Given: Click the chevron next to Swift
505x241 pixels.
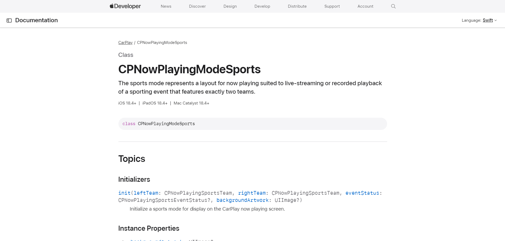Looking at the screenshot, I should pyautogui.click(x=496, y=20).
